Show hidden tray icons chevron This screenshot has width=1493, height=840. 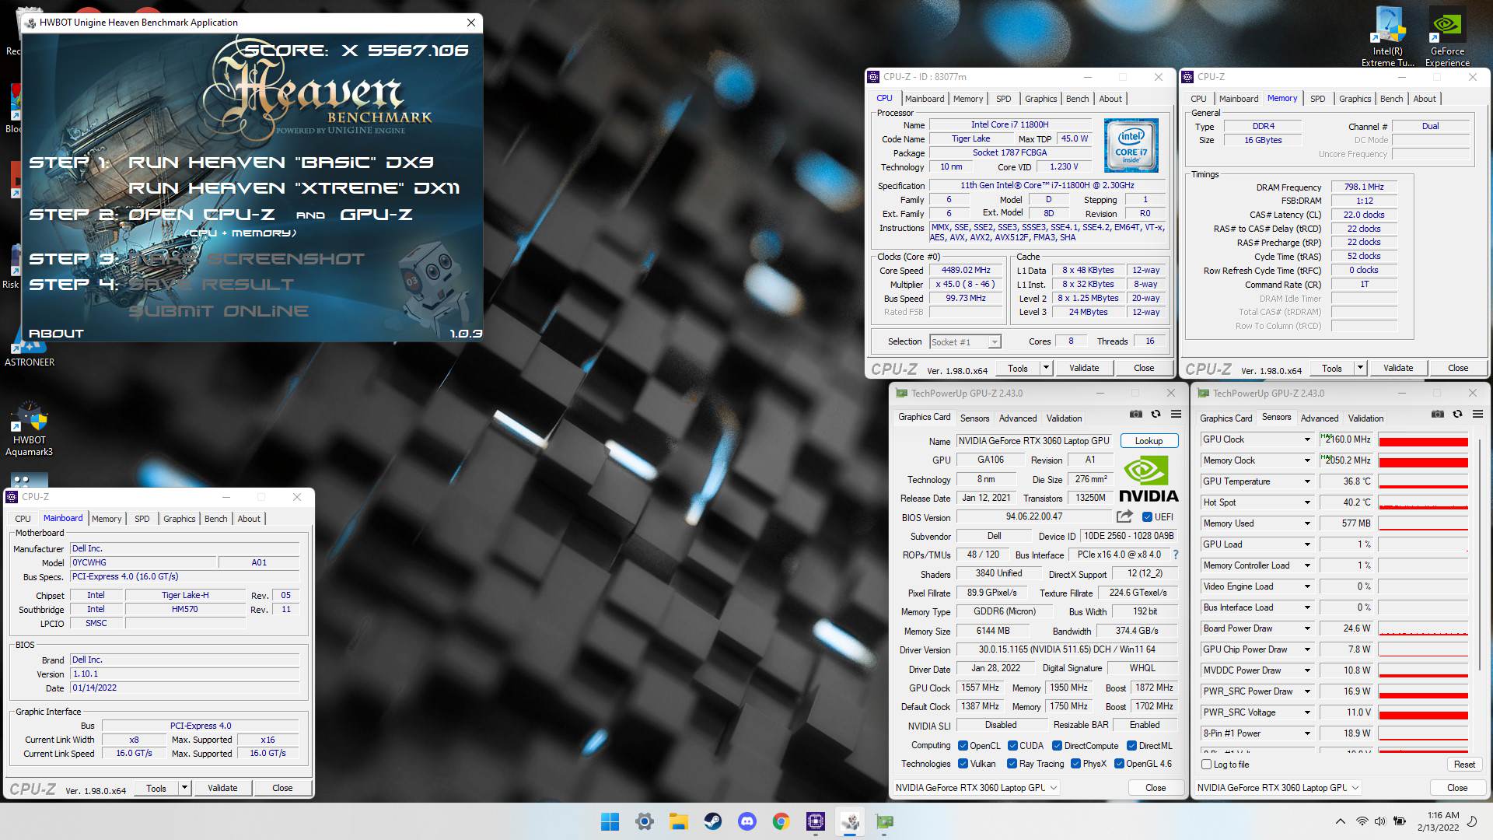[1340, 821]
